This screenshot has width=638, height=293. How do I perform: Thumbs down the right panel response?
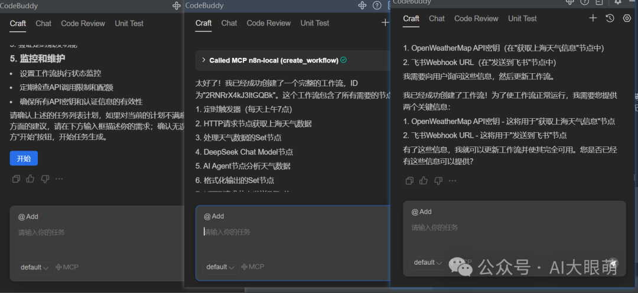click(438, 180)
